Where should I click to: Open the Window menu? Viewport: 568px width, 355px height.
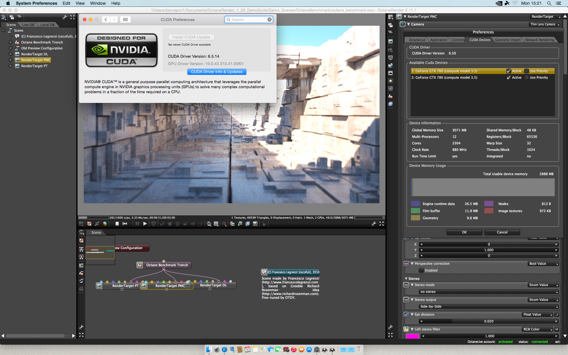point(98,3)
